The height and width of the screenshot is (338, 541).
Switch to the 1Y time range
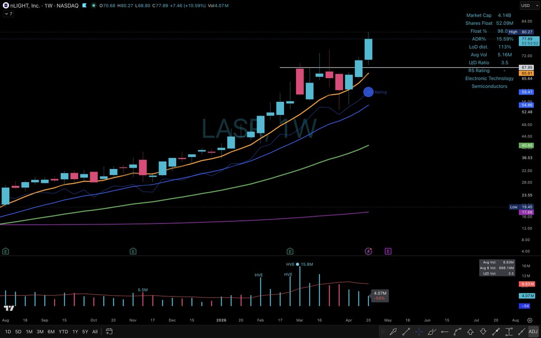tap(75, 332)
